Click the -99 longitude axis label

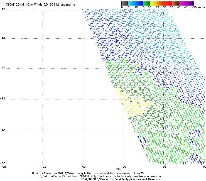coord(83,167)
